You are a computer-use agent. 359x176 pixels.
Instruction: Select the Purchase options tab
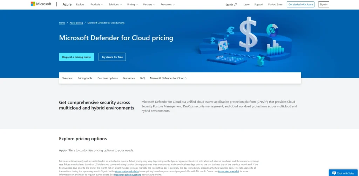click(108, 78)
